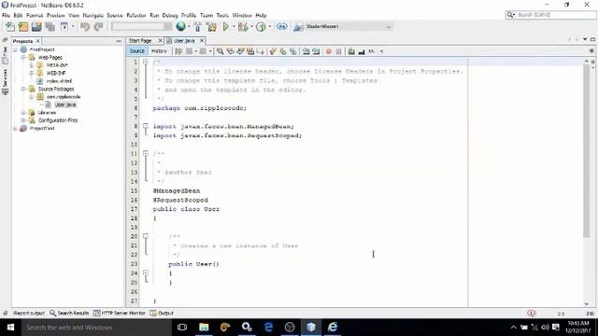598x336 pixels.
Task: Switch editor to History view
Action: [x=159, y=51]
